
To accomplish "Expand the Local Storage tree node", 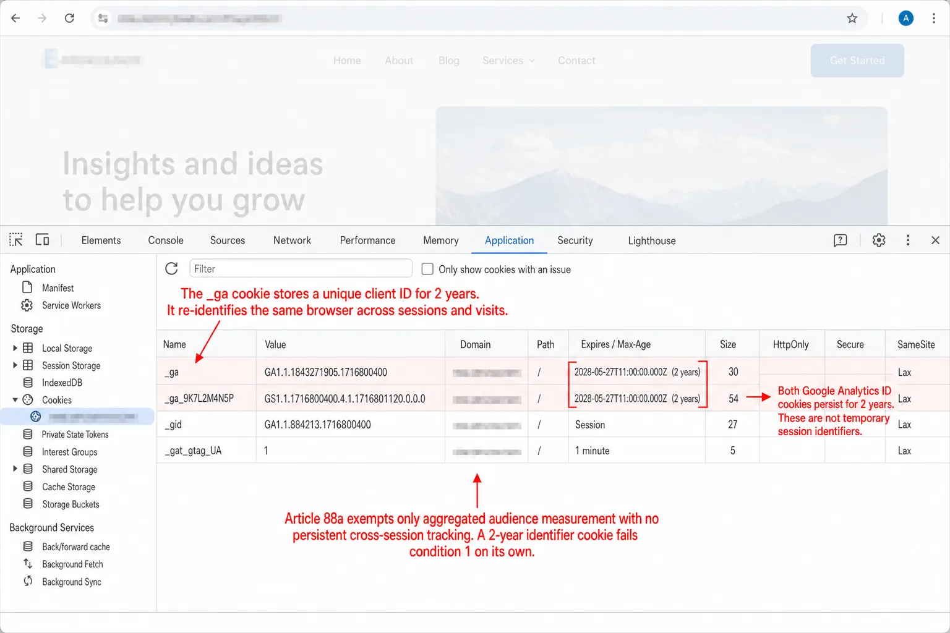I will 15,348.
